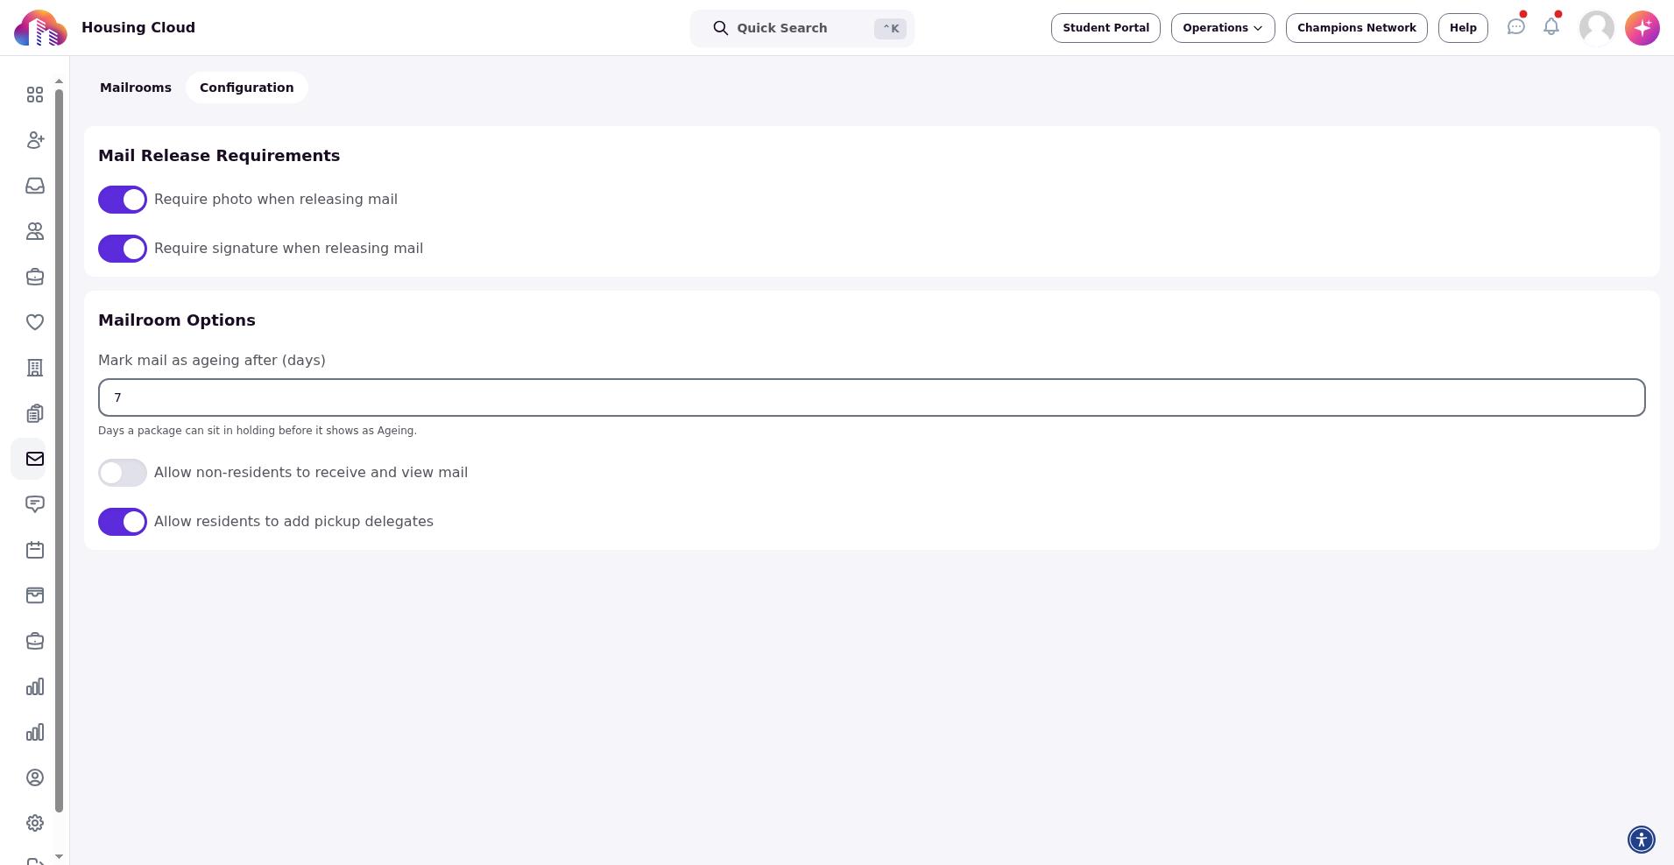Click the stacked documents sidebar icon
1674x865 pixels.
click(x=35, y=413)
